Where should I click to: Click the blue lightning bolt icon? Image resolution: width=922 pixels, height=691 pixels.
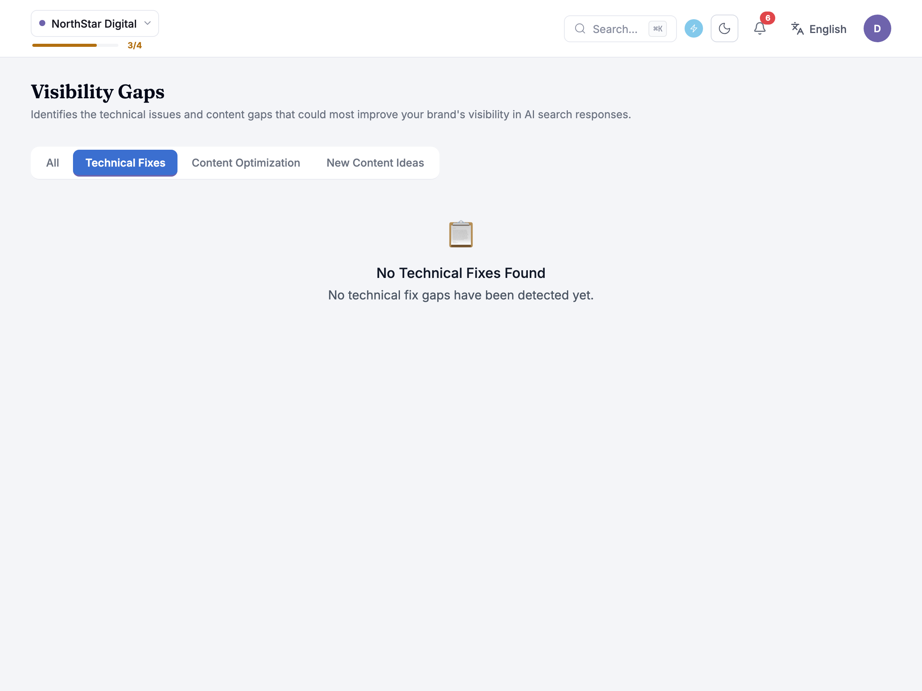(x=693, y=29)
